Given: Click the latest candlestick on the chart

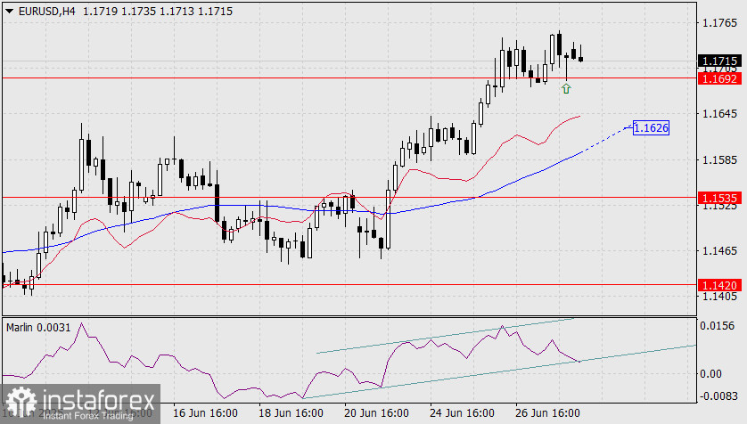Looking at the screenshot, I should [580, 59].
